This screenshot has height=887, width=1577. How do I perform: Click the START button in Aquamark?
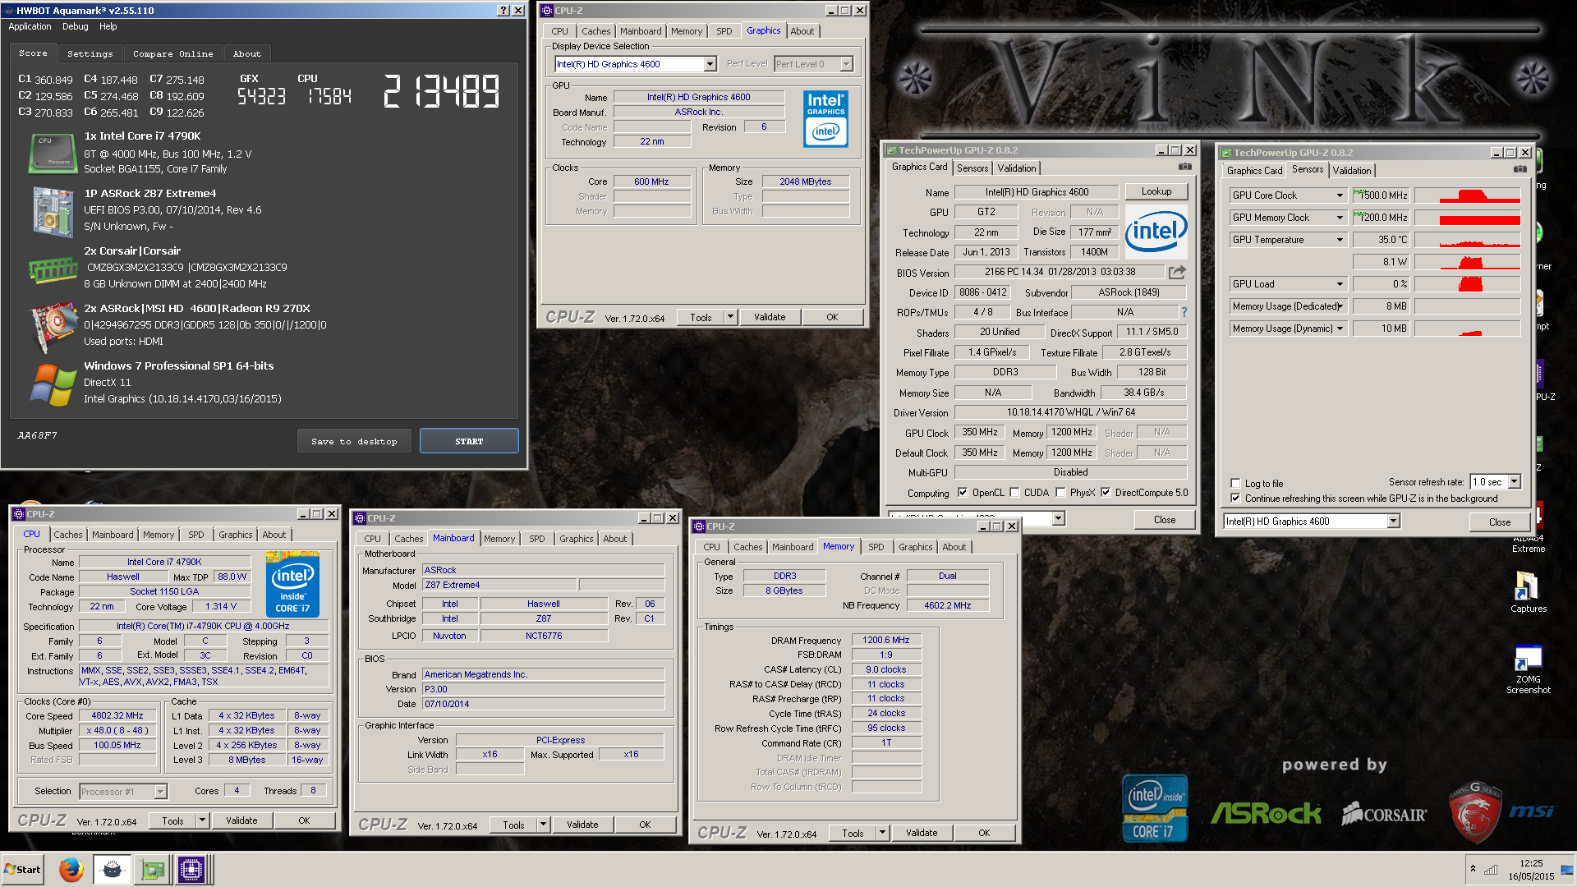(469, 441)
